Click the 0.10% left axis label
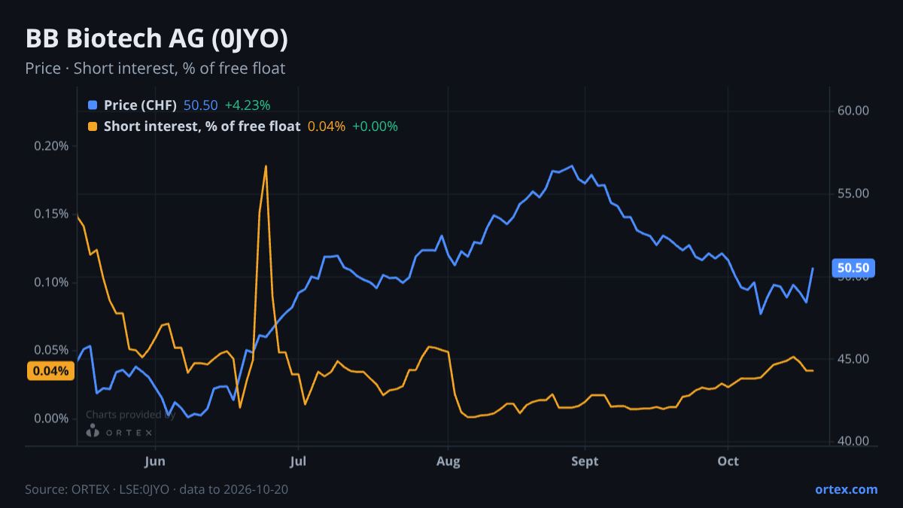 [52, 282]
